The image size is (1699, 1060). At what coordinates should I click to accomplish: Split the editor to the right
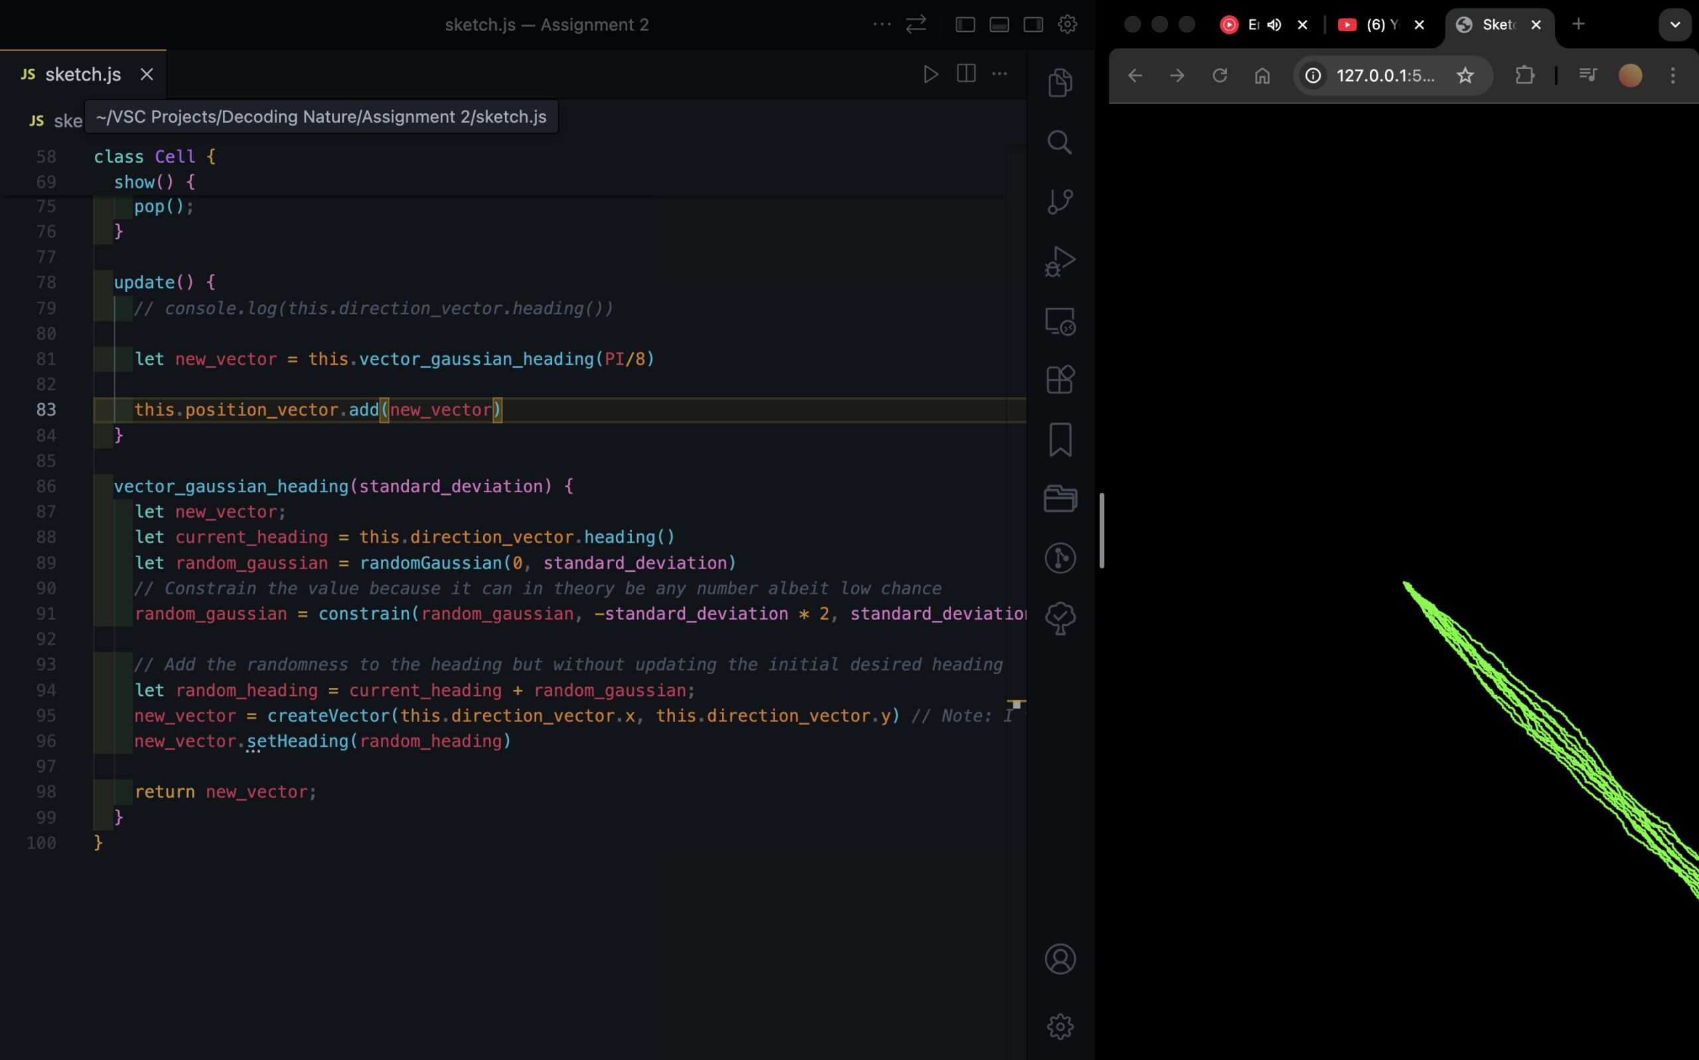(x=966, y=74)
